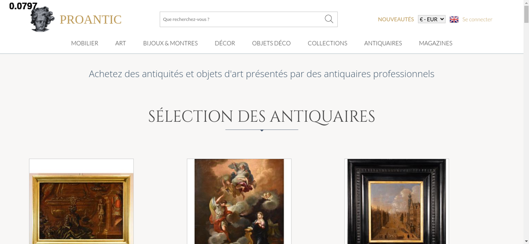The height and width of the screenshot is (244, 529).
Task: Open the DÉCOR menu item
Action: pos(225,43)
